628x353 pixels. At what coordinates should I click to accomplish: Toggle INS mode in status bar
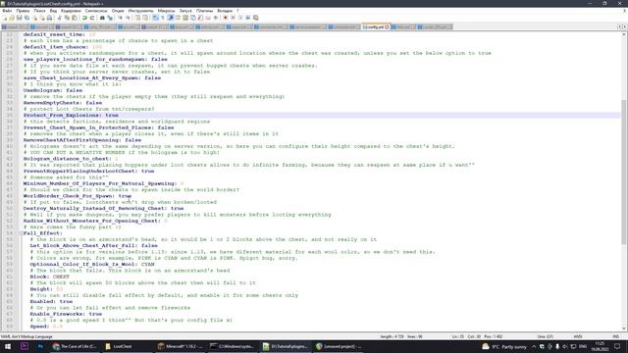(x=615, y=336)
